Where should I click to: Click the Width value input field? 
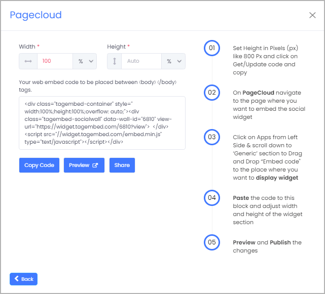(x=55, y=61)
